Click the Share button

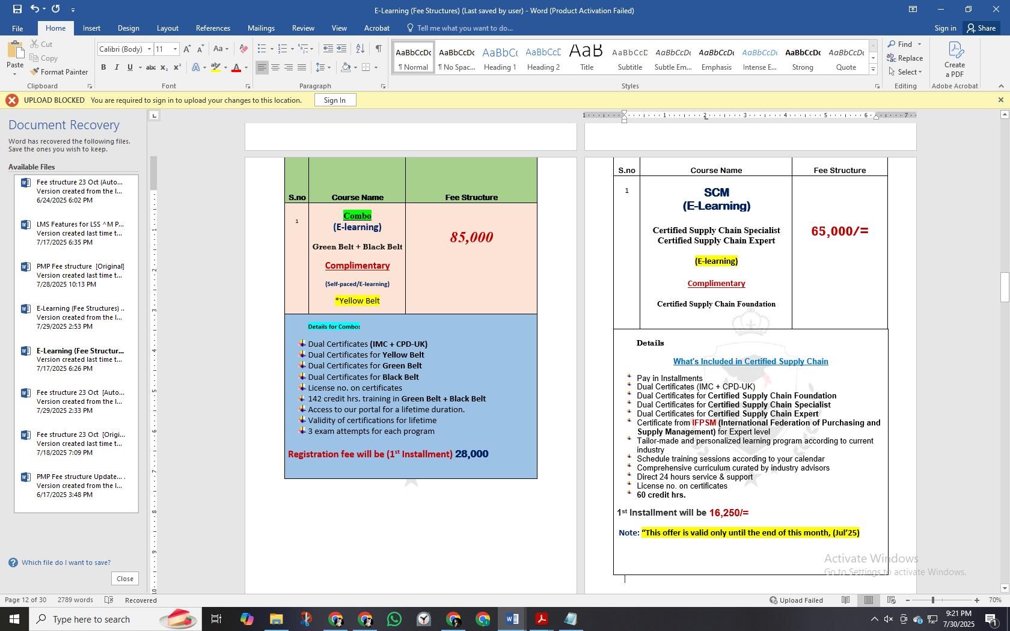pos(981,28)
